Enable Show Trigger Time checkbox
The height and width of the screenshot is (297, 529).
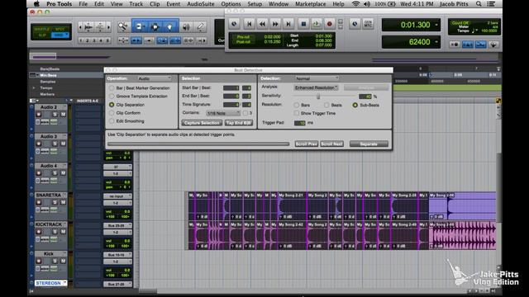pos(297,113)
